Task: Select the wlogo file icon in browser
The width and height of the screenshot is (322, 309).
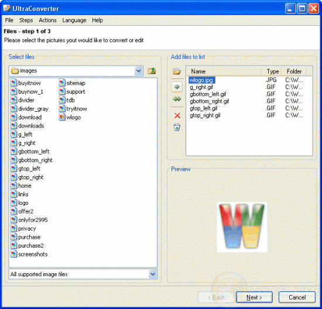Action: [62, 117]
